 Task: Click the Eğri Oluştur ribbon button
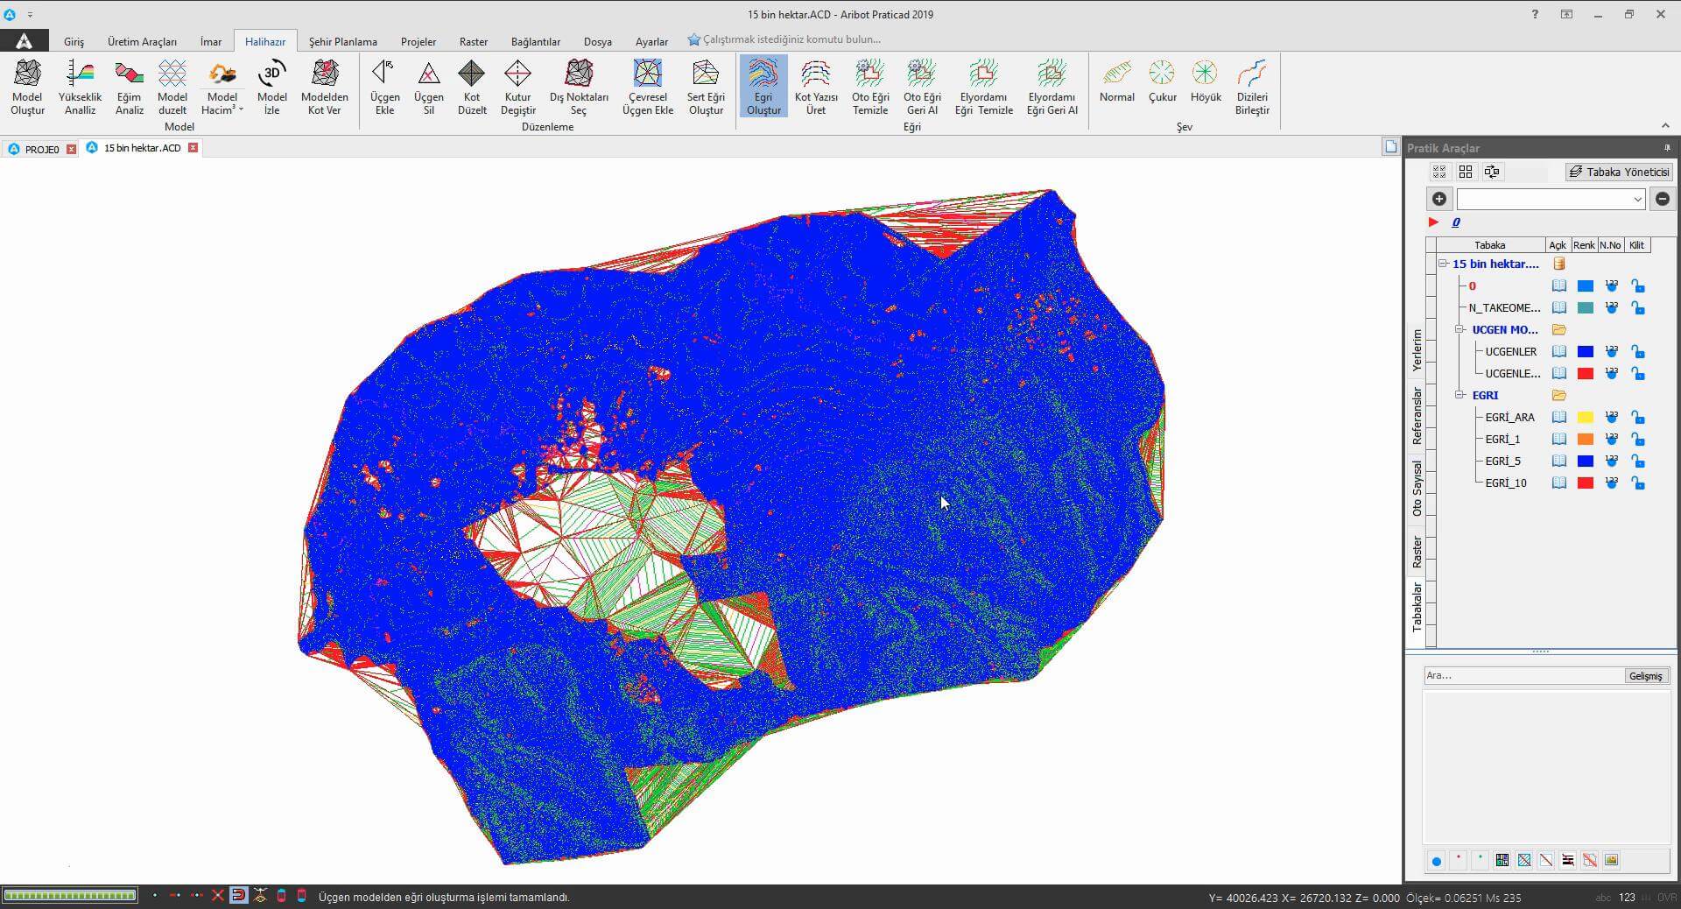[763, 87]
